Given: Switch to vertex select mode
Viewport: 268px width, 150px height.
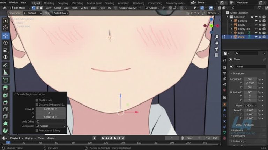Looking at the screenshot, I should tap(33, 8).
